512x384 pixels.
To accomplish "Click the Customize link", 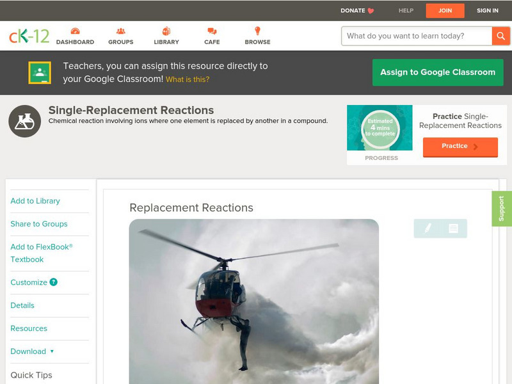I will 29,282.
